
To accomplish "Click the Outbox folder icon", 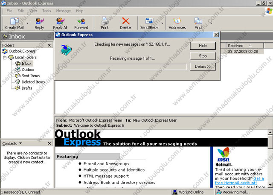I will tap(17, 70).
